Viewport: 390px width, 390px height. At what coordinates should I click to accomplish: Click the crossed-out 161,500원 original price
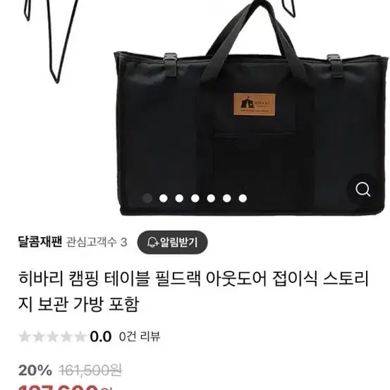[90, 370]
